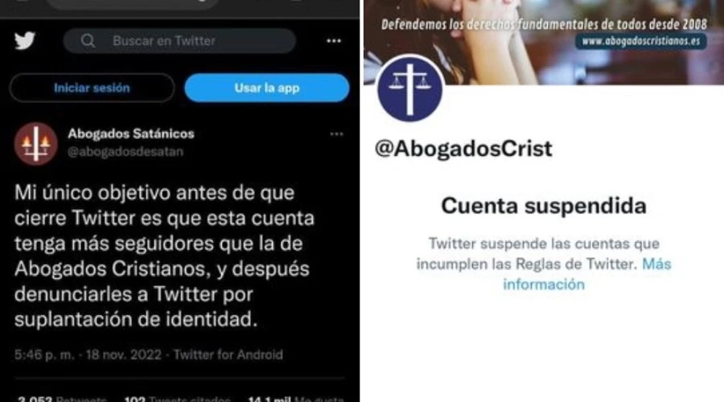
Task: View the Tweets citados count
Action: (177, 398)
